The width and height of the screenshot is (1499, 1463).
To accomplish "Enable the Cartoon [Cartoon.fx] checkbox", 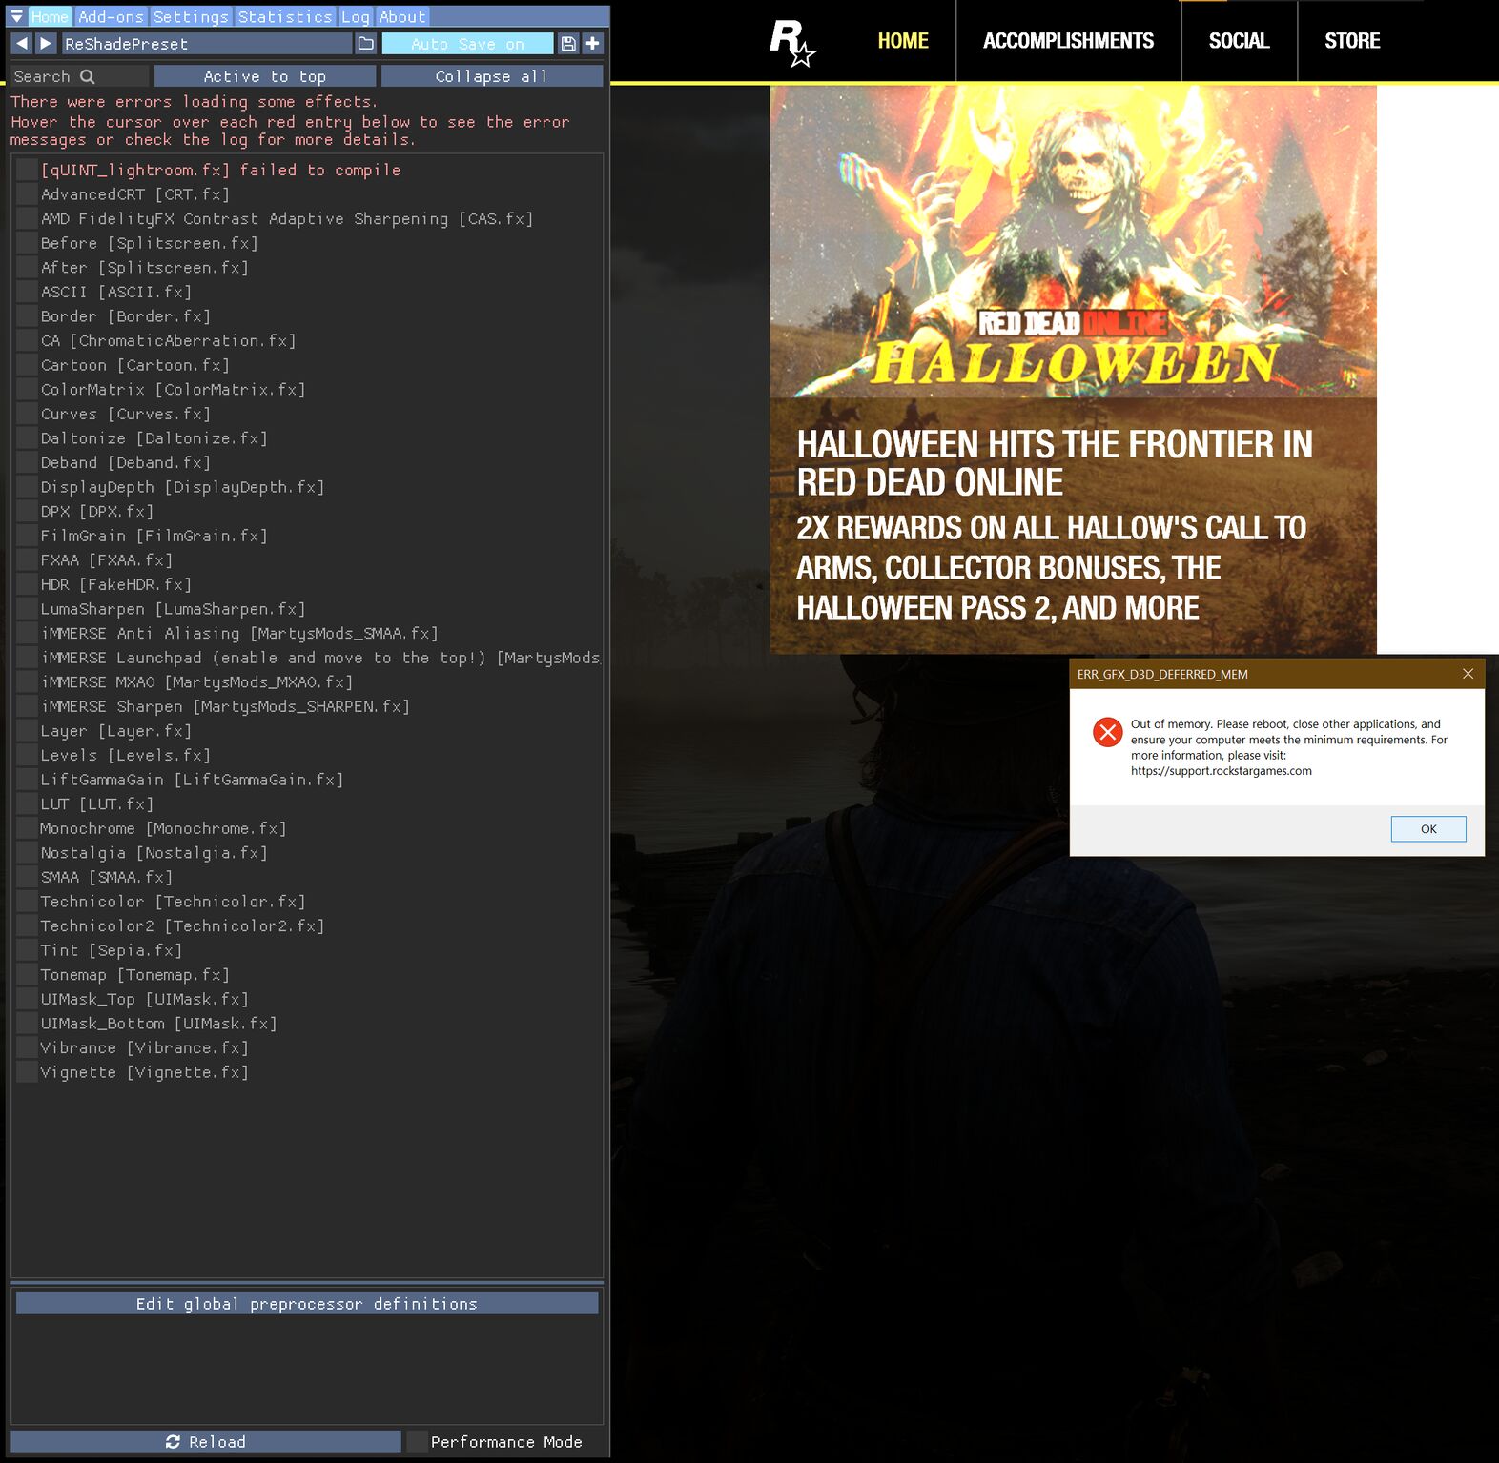I will pyautogui.click(x=27, y=365).
